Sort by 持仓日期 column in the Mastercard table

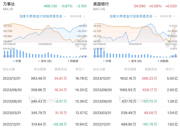(9, 69)
